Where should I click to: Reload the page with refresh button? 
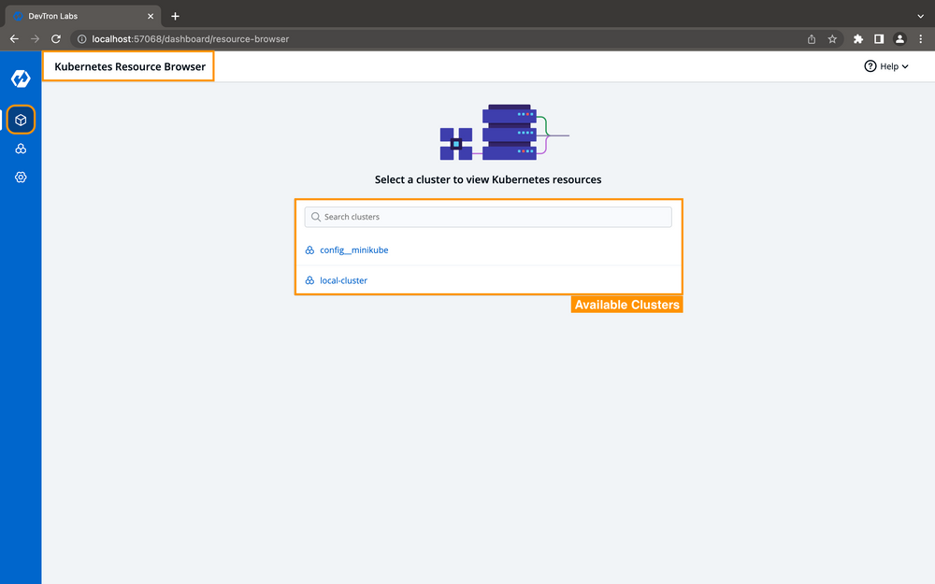tap(55, 39)
